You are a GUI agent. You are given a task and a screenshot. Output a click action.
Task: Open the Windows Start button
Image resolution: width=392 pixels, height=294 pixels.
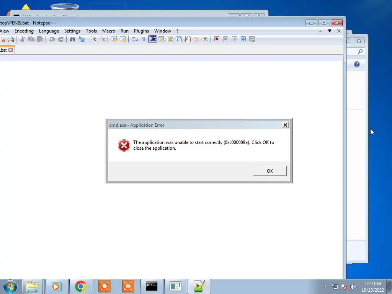10,286
